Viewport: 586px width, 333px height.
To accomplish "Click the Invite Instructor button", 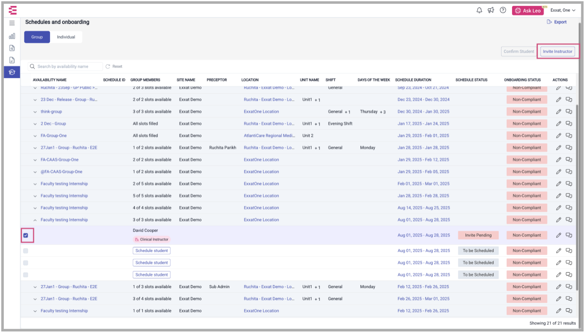I will point(557,52).
